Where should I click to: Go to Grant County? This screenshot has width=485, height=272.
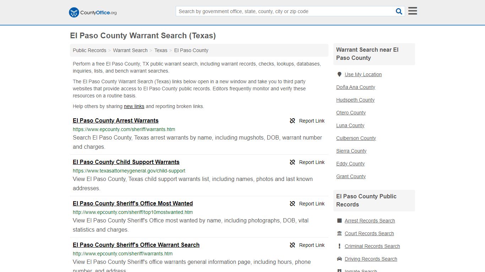tap(351, 176)
